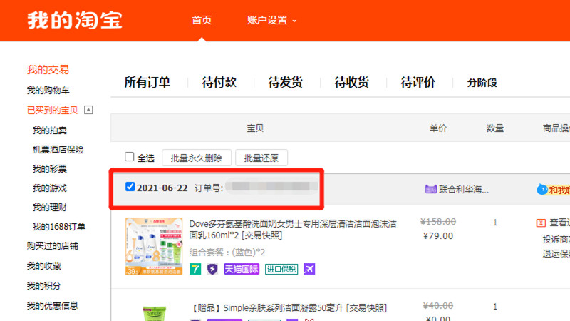Screen dimensions: 570x321
Task: Click the 天猫国际 purple badge
Action: (x=242, y=269)
